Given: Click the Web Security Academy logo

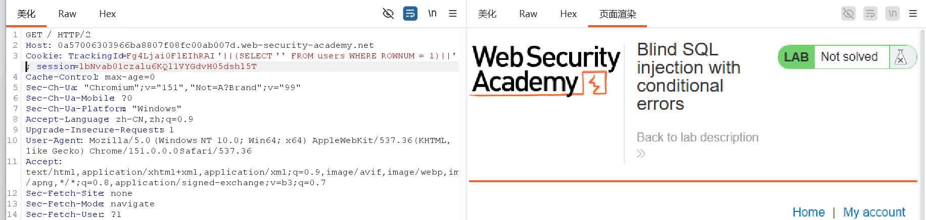Looking at the screenshot, I should (546, 70).
